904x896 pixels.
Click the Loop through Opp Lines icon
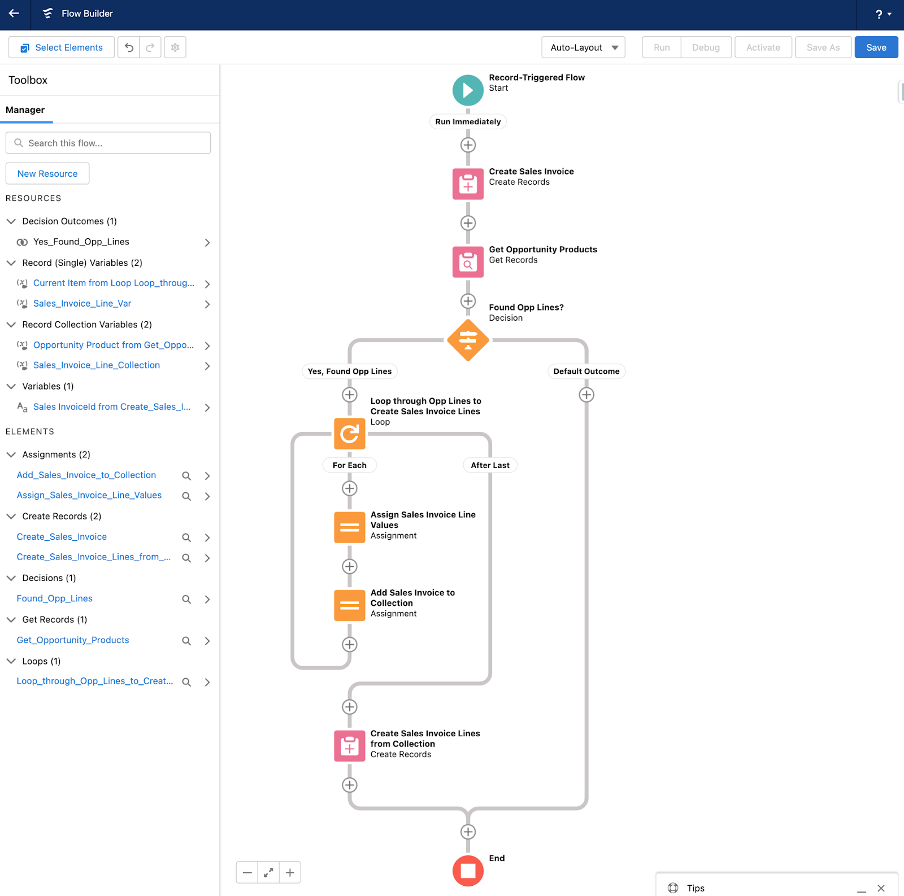coord(349,434)
